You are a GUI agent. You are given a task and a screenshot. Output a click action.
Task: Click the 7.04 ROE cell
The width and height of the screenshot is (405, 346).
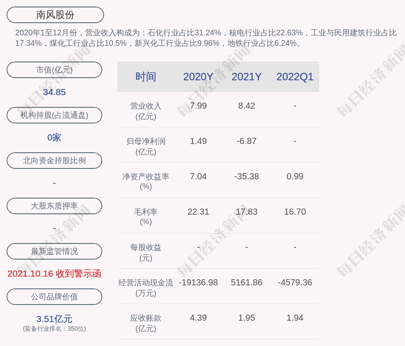click(198, 177)
